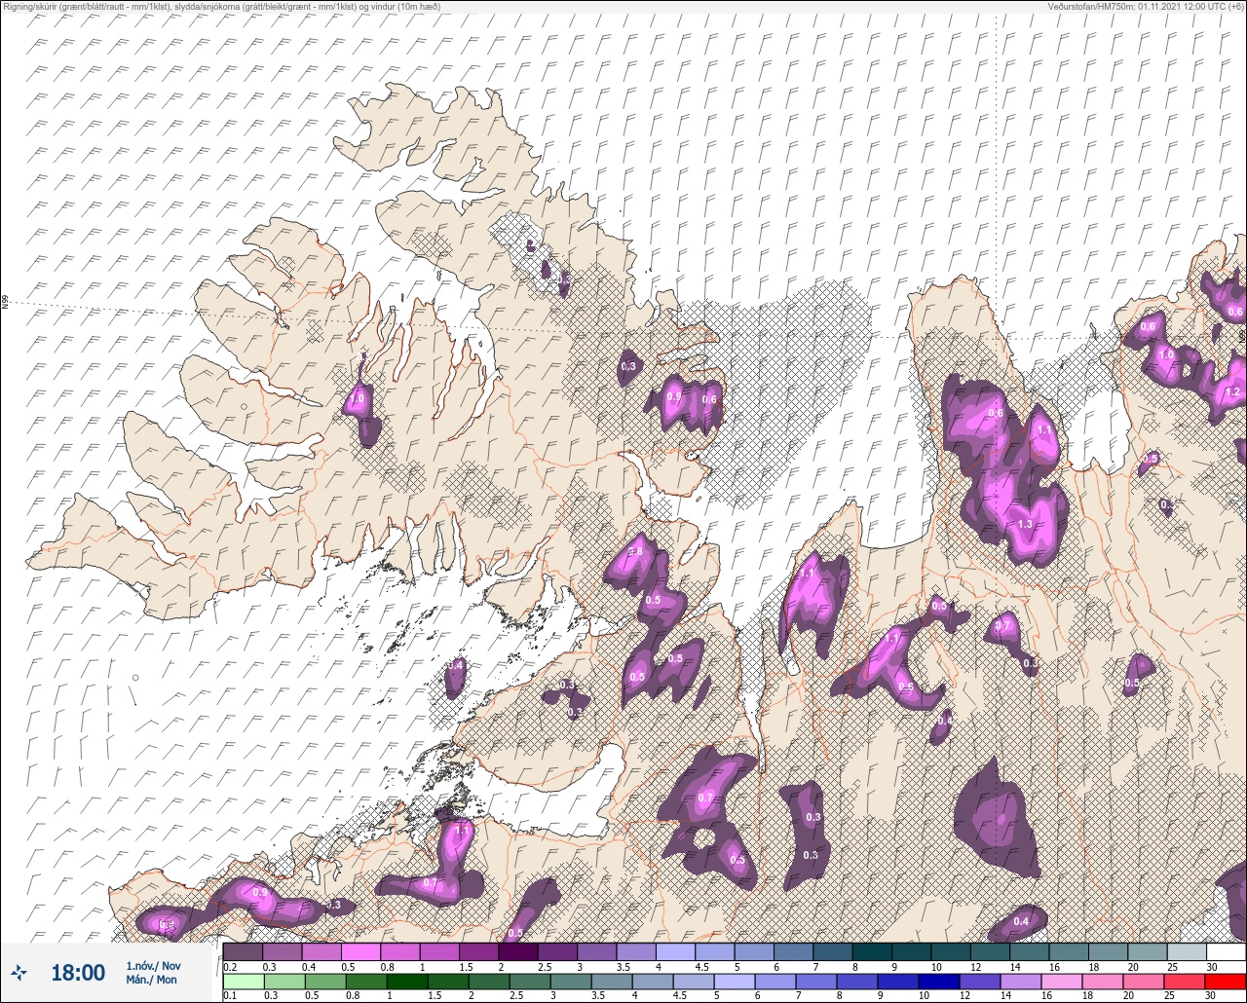Viewport: 1247px width, 1003px height.
Task: Select the lavender snow swatch above 4
Action: (x=675, y=951)
